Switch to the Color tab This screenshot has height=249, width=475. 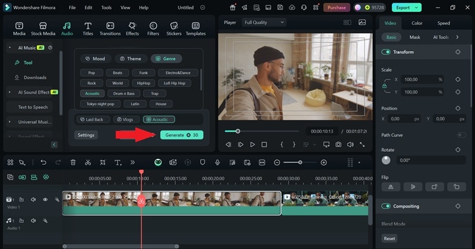tap(417, 23)
